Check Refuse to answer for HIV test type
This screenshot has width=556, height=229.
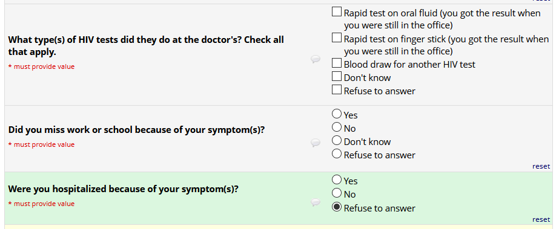pyautogui.click(x=337, y=89)
